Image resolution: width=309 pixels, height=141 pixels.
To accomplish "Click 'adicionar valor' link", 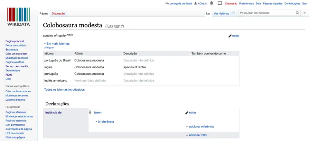I will coord(198,135).
